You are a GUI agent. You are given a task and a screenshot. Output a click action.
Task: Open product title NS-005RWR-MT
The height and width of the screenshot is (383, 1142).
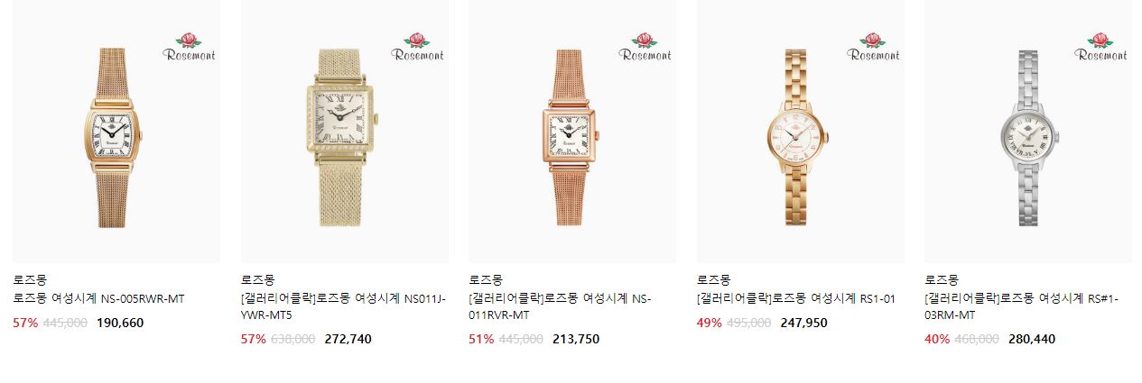tap(98, 298)
